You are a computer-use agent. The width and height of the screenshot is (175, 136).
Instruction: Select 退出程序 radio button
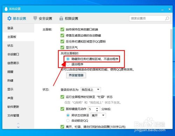point(68,64)
